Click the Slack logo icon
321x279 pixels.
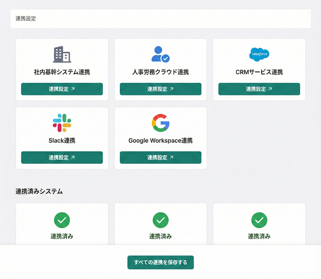(62, 123)
